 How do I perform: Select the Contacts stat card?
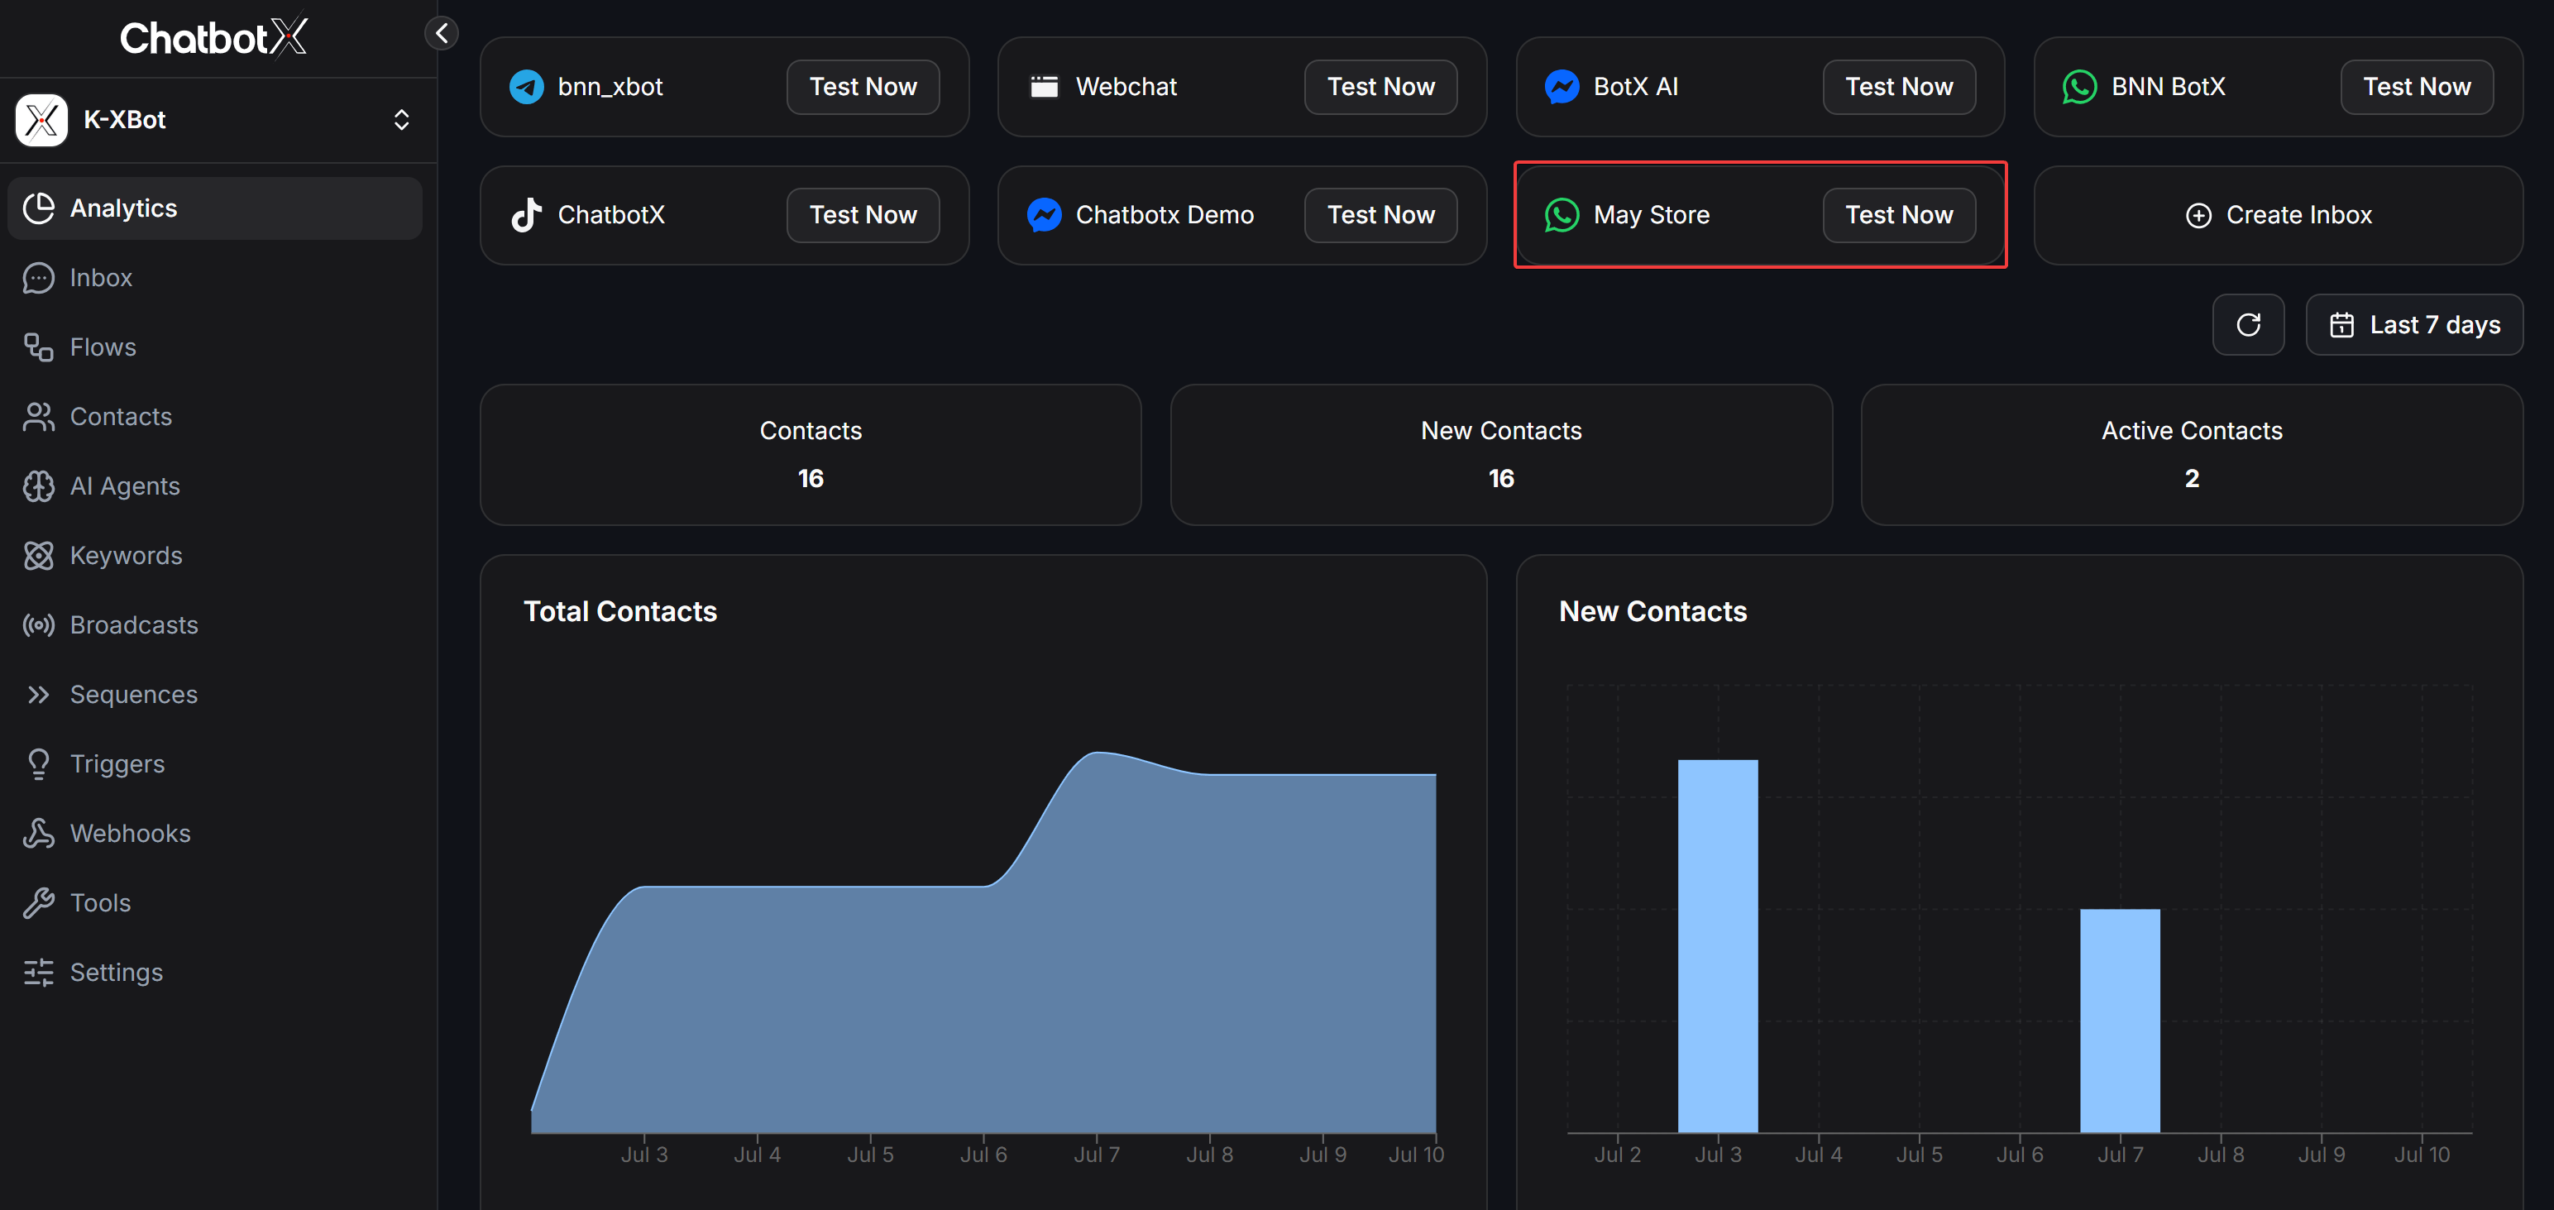click(x=810, y=455)
